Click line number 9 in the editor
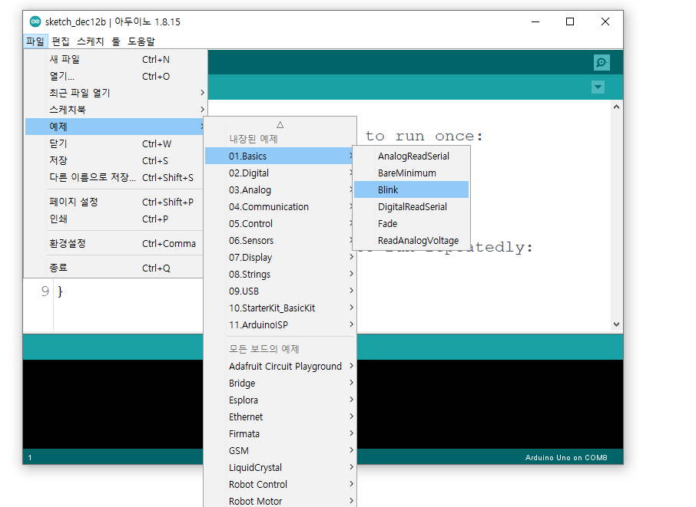Screen dimensions: 696x507 (x=45, y=291)
